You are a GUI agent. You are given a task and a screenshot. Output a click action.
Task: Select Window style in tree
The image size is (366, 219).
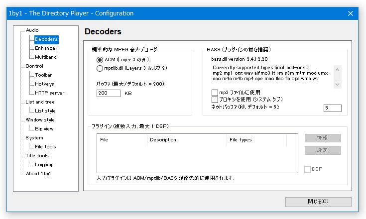(40, 120)
